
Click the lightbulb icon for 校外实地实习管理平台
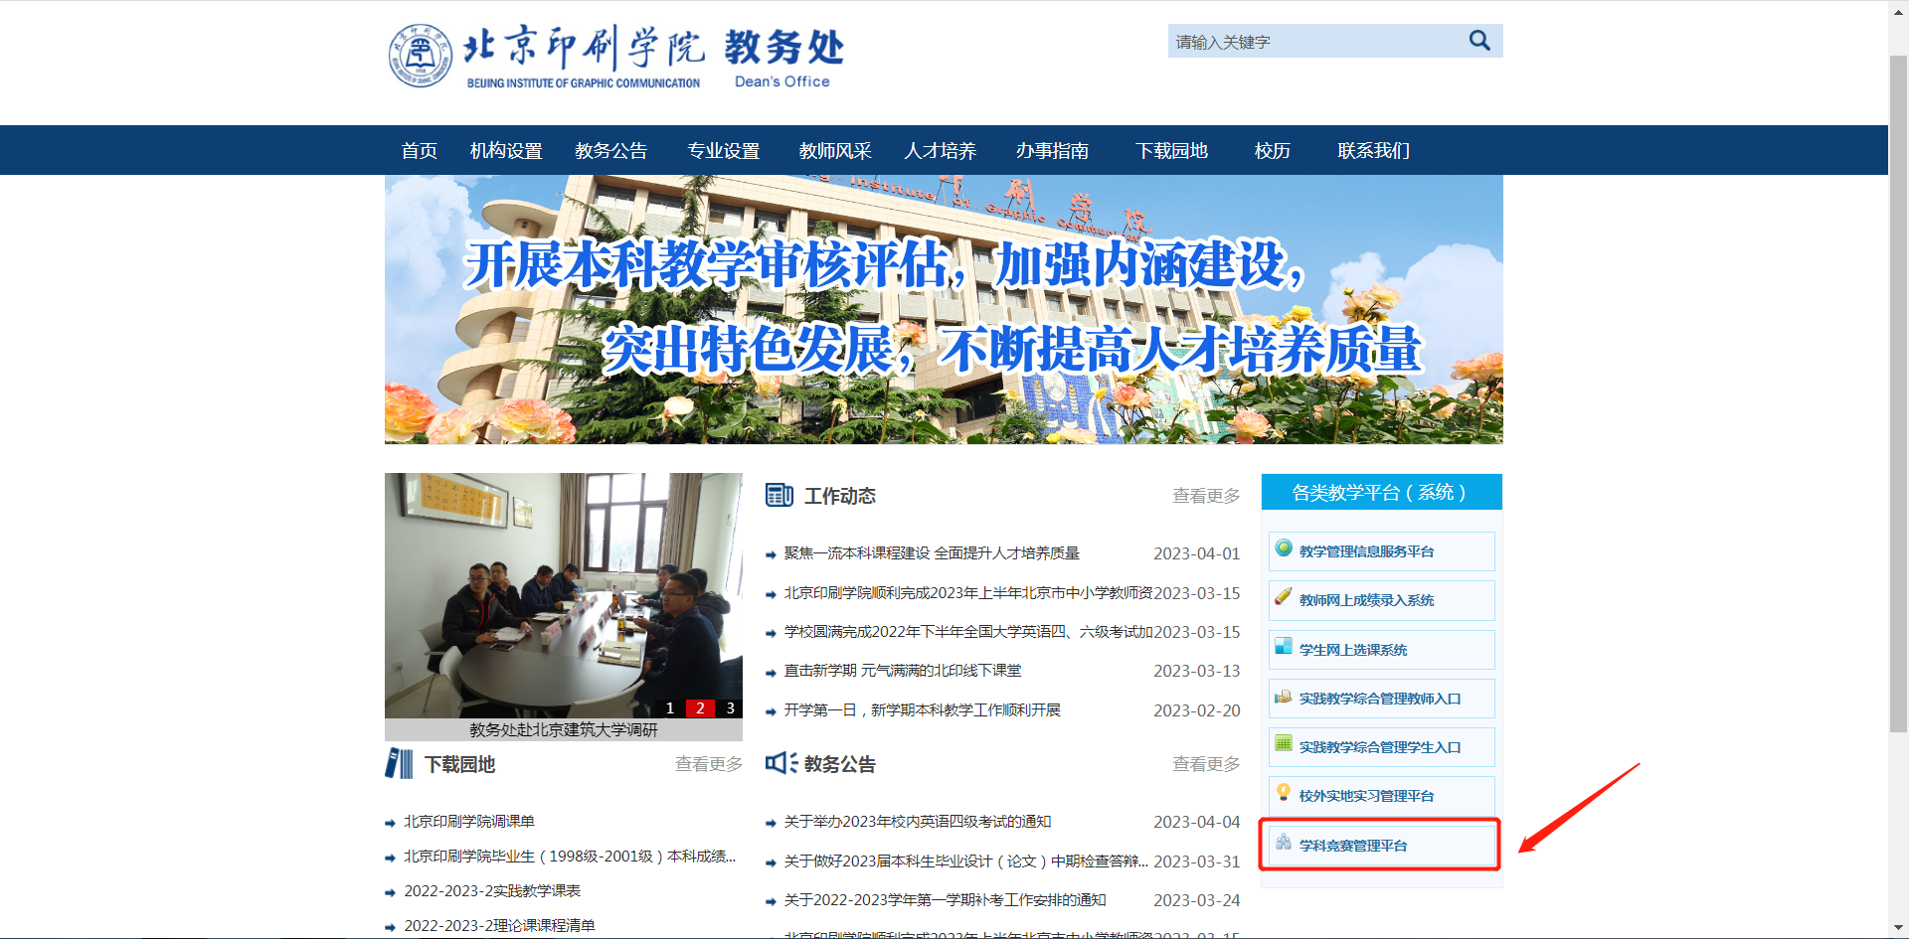1284,793
